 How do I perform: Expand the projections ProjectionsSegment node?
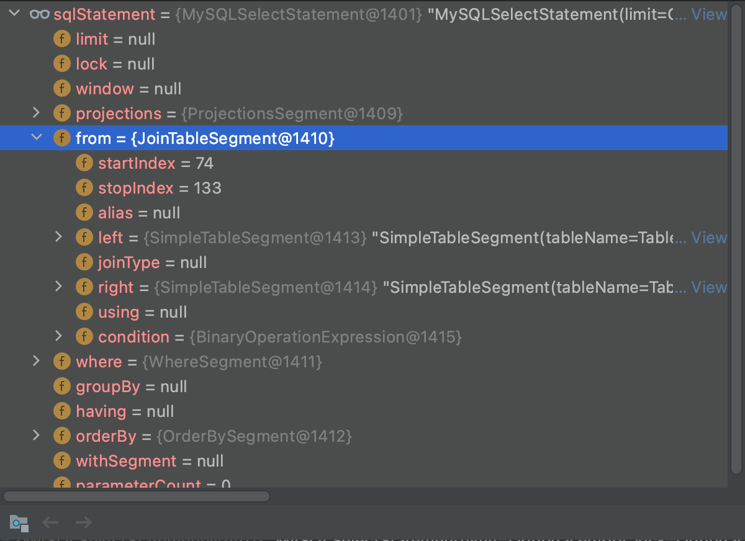pos(36,113)
